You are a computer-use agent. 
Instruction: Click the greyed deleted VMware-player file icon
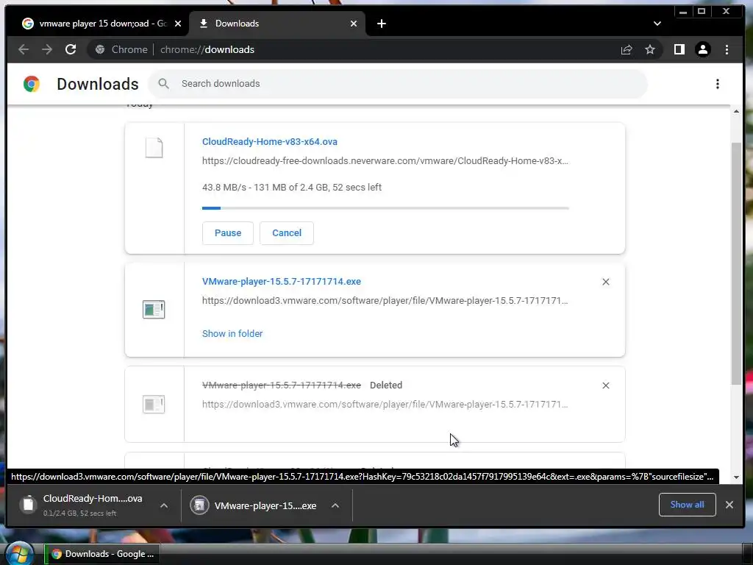point(154,404)
